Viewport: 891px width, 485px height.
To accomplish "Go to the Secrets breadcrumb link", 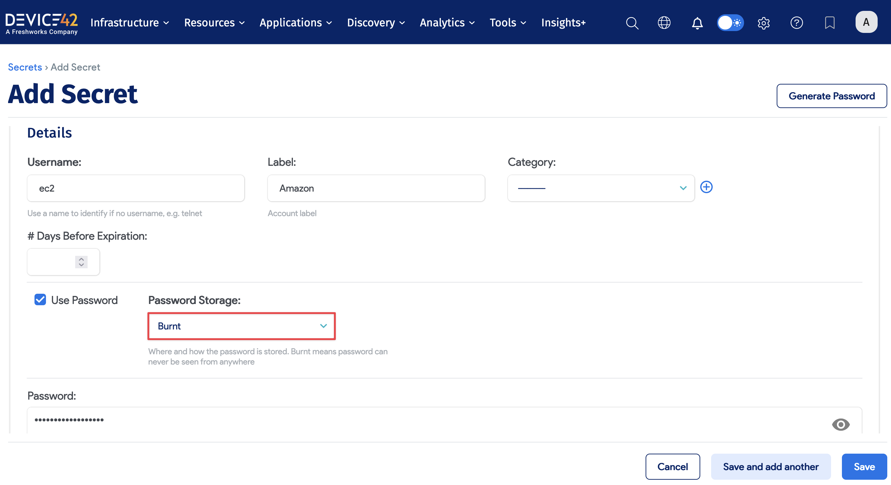I will (x=25, y=67).
